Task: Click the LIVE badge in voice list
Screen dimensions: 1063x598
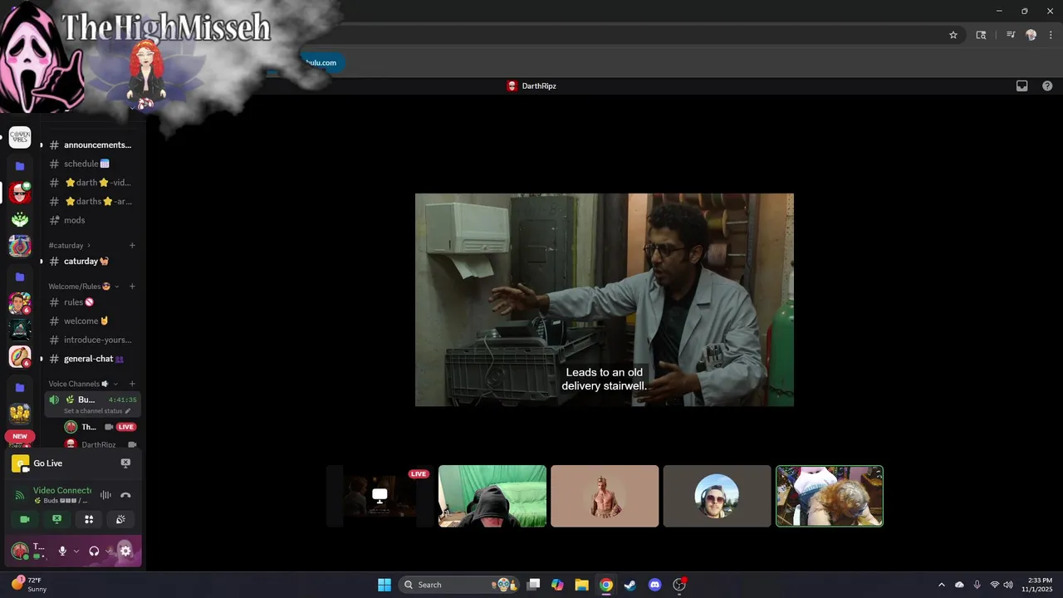Action: [126, 427]
